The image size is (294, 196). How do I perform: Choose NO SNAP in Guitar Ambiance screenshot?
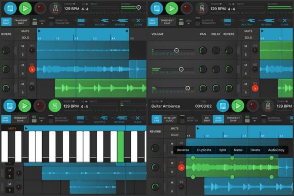tap(207, 119)
